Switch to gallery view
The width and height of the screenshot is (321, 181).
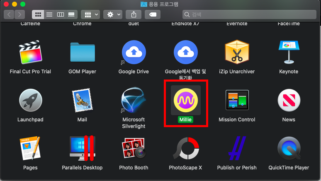click(x=71, y=14)
